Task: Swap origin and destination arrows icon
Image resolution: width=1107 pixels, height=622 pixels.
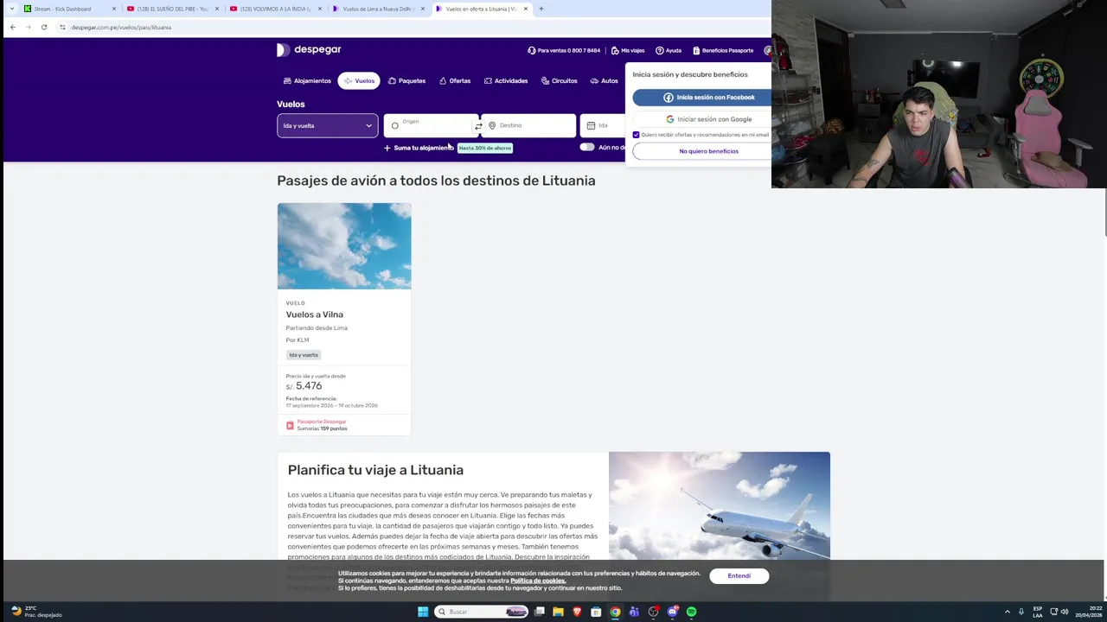Action: click(x=478, y=126)
